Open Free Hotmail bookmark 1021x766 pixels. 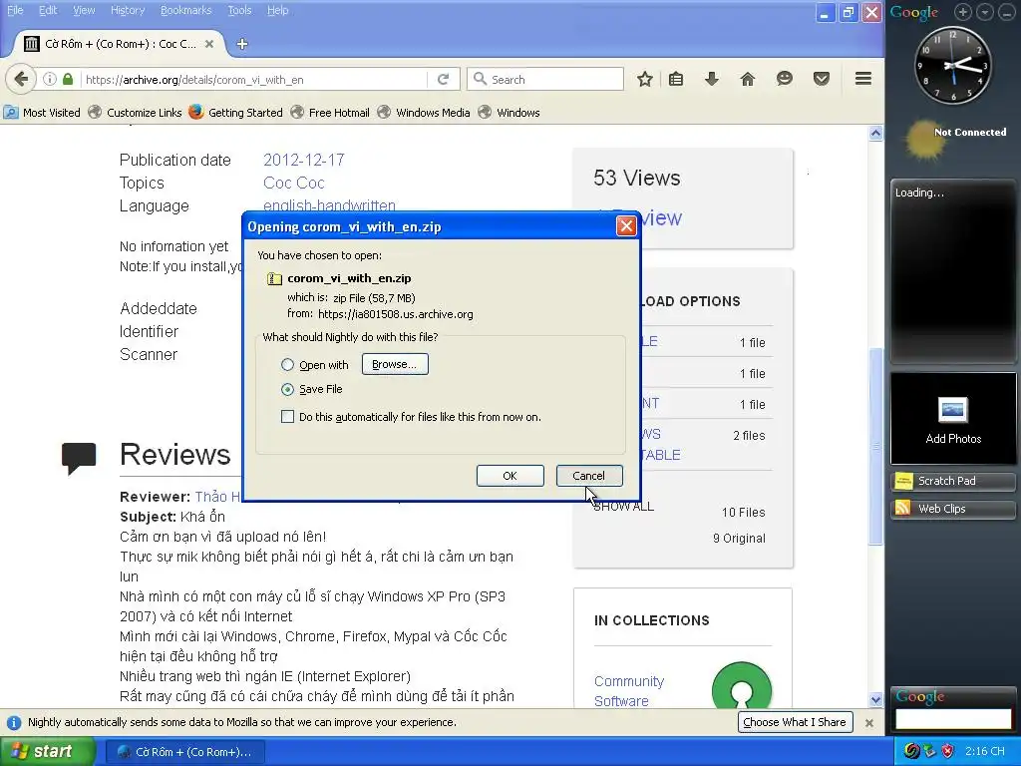pyautogui.click(x=330, y=113)
